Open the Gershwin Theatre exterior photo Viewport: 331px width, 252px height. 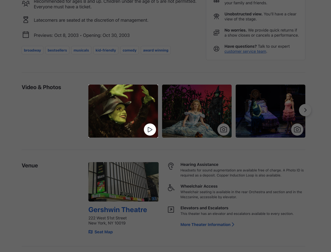[x=123, y=182]
